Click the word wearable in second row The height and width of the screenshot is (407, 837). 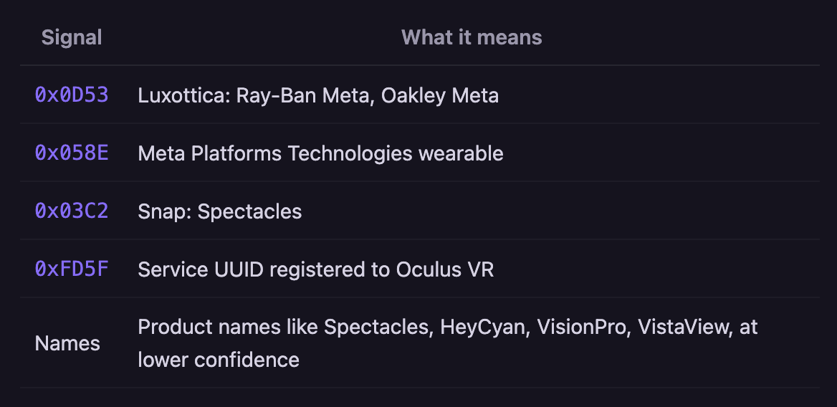(x=461, y=153)
